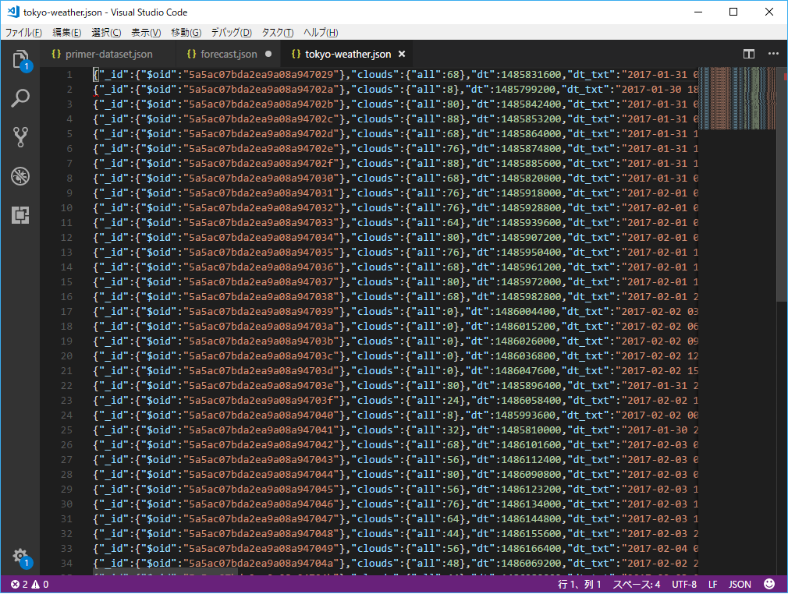Click the errors and warnings status indicator

coord(30,584)
